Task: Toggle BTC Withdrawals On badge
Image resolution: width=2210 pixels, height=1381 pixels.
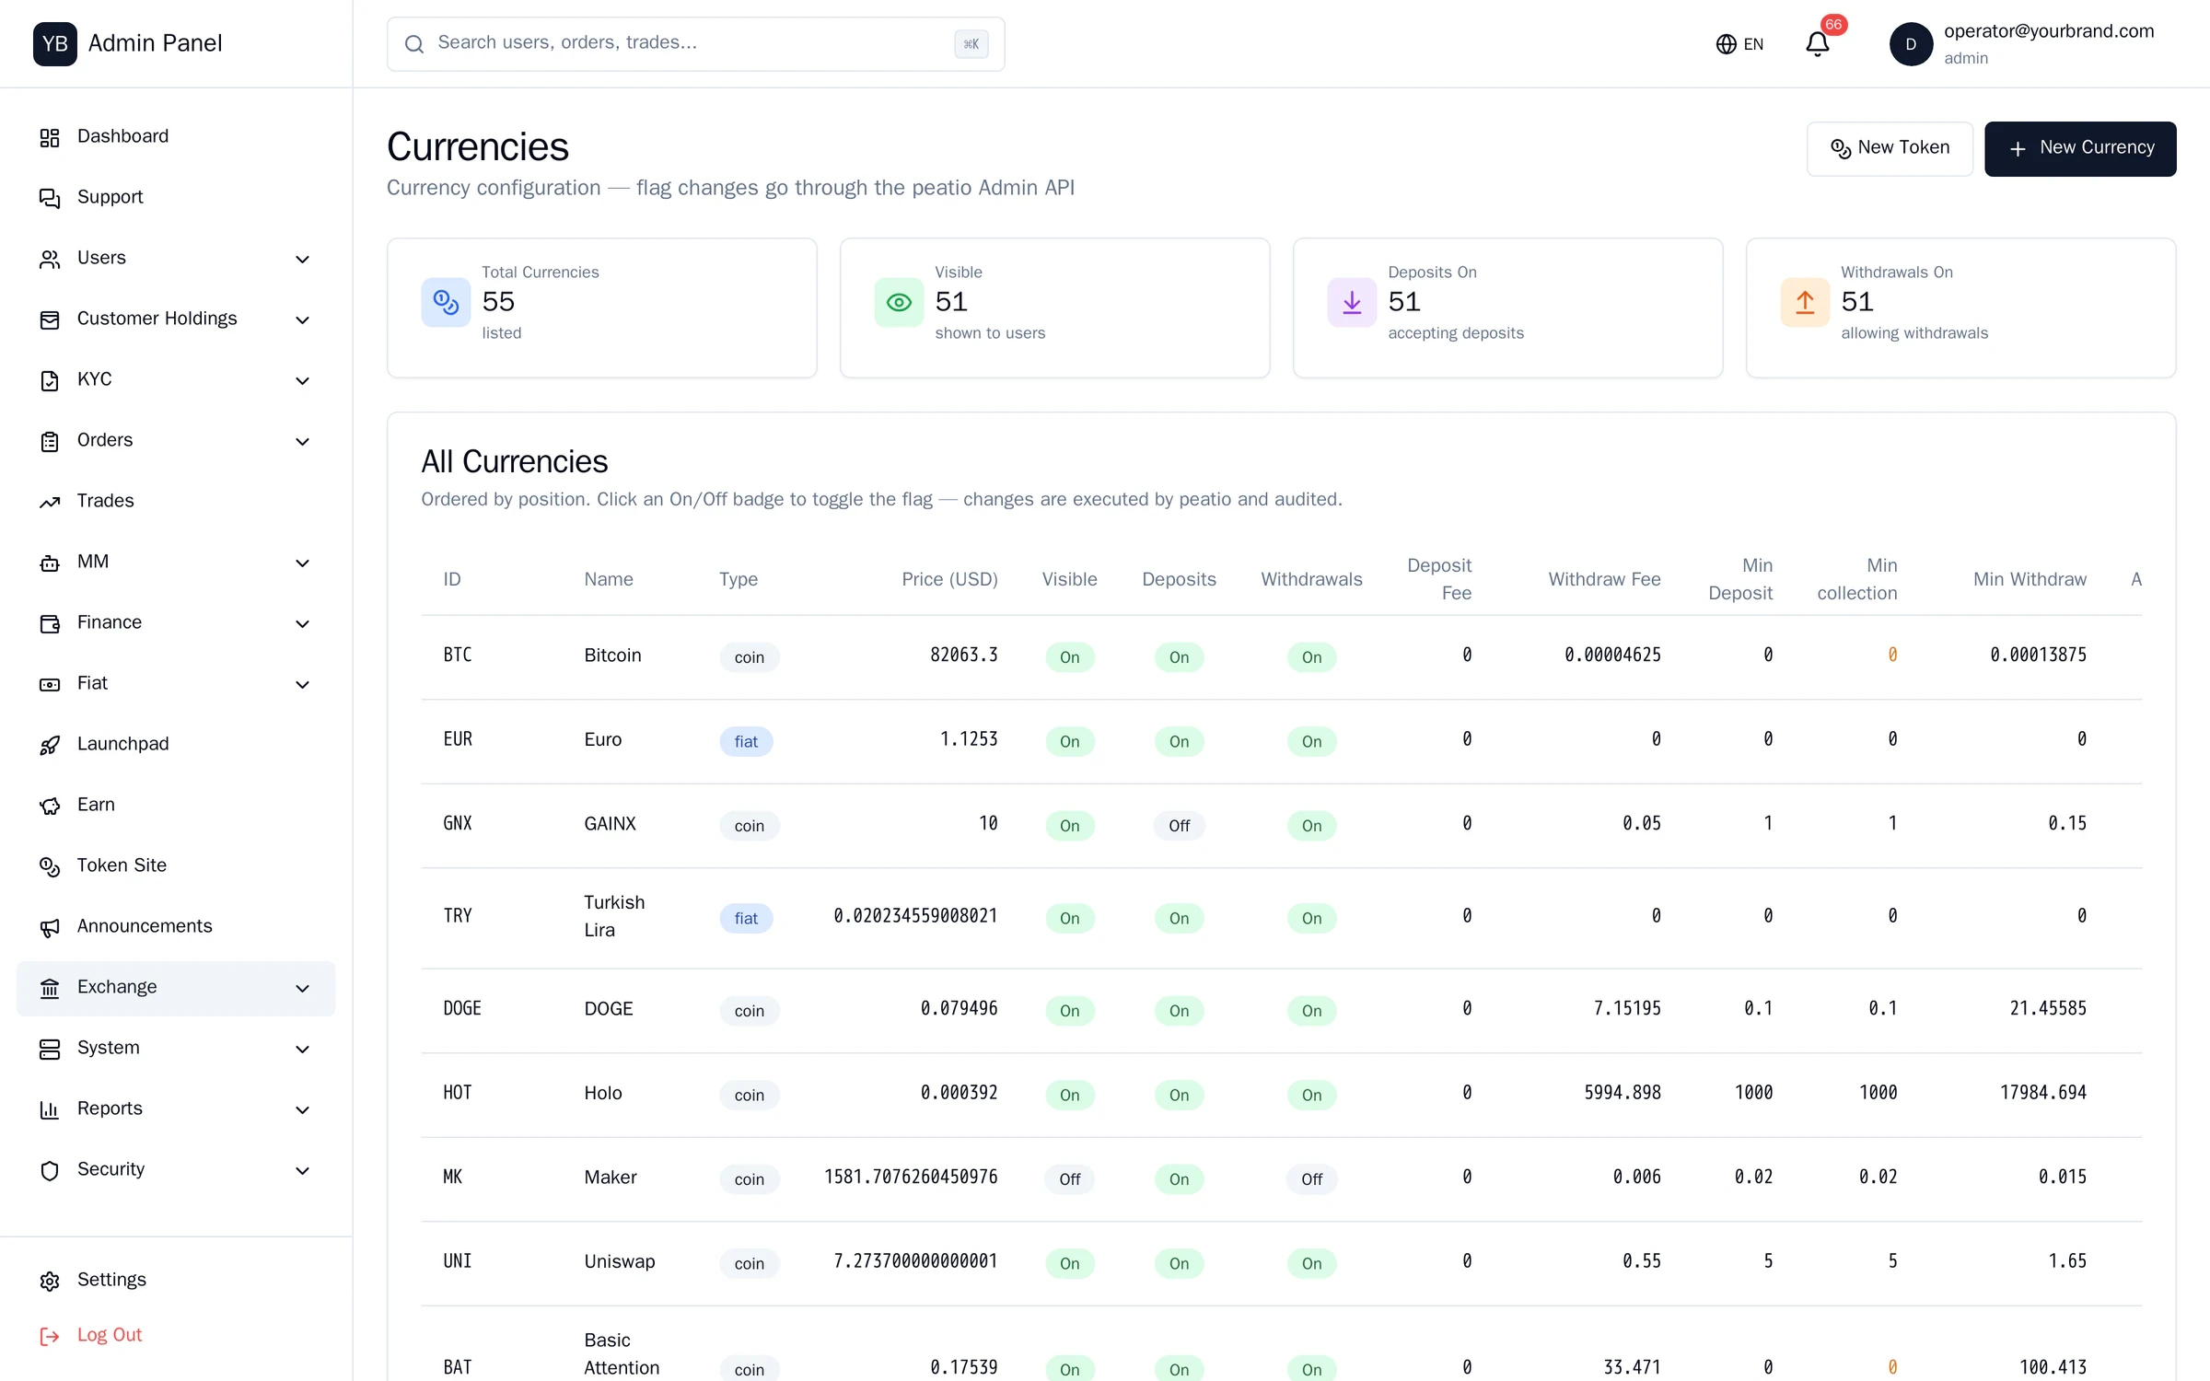Action: (1311, 657)
